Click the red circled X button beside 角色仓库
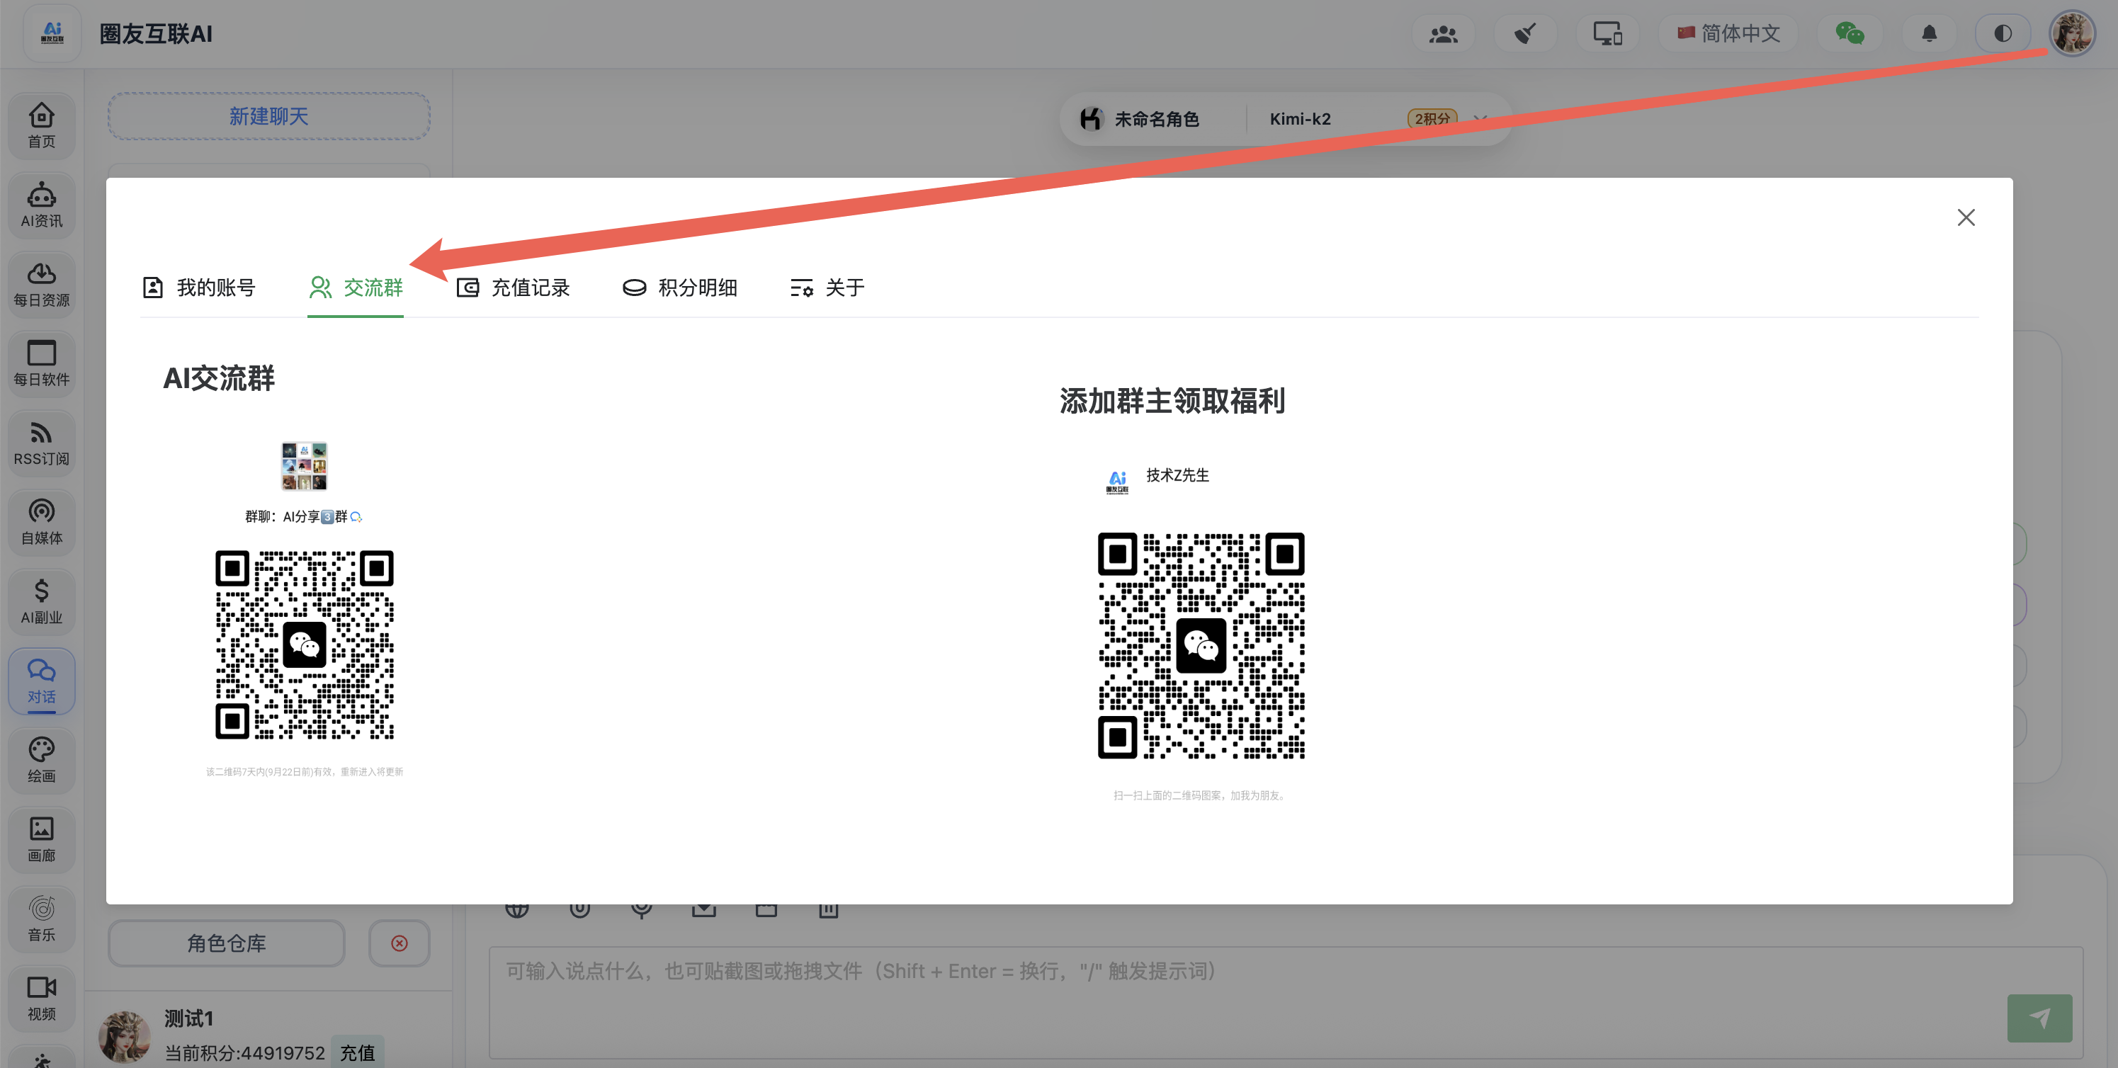 (x=400, y=943)
